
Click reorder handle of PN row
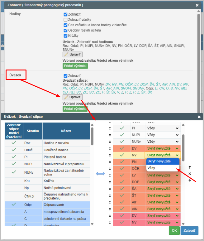coord(110,162)
